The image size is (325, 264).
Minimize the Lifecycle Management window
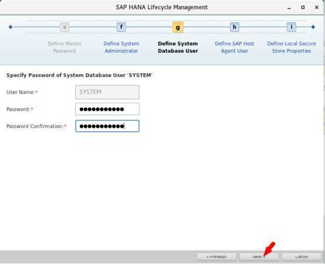point(289,8)
